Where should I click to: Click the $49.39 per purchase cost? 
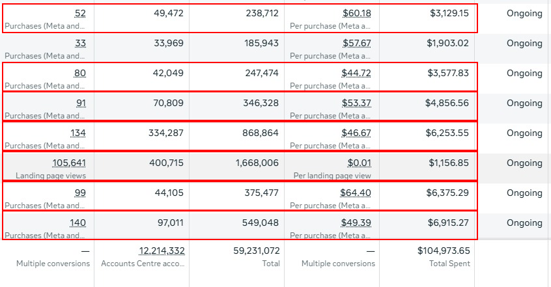[357, 223]
